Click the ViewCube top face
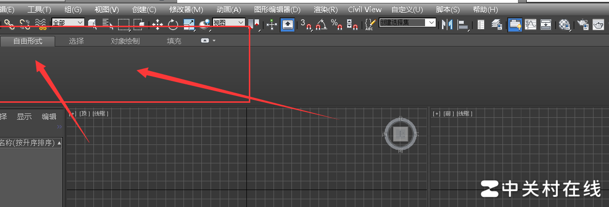 [x=400, y=134]
